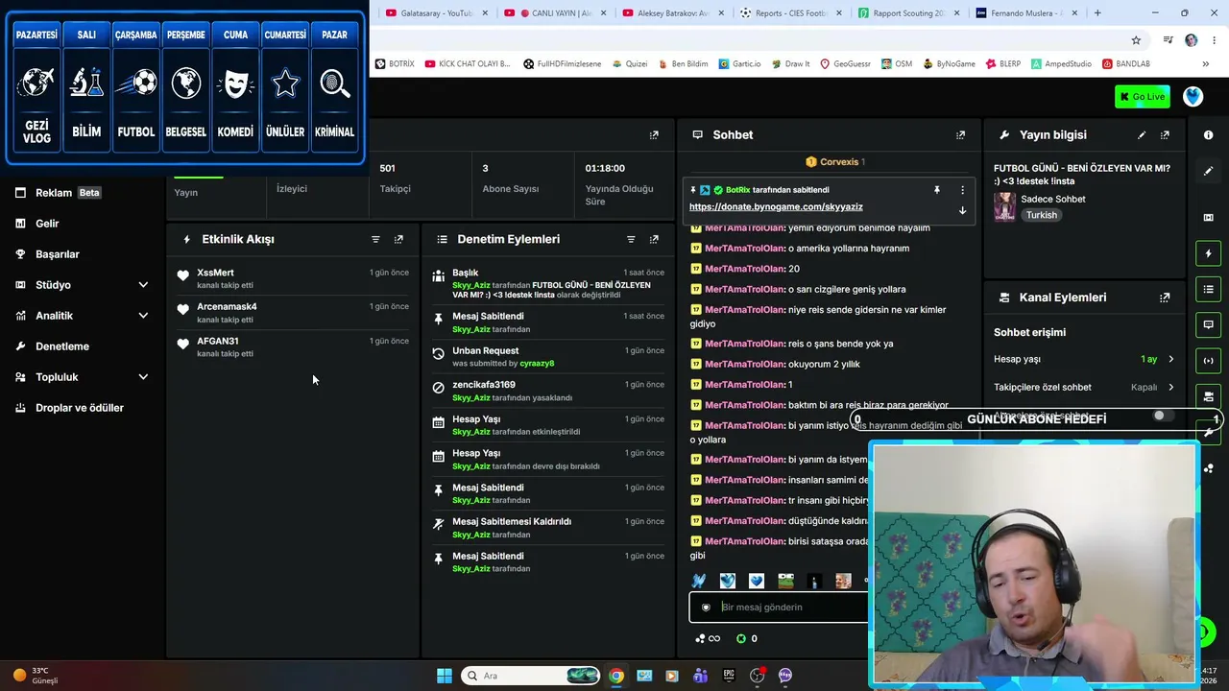1229x691 pixels.
Task: Click the stream preview video sidebar icon
Action: pyautogui.click(x=1208, y=218)
